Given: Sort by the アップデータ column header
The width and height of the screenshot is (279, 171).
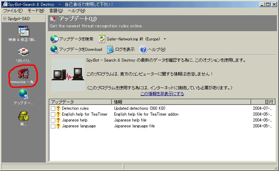Looking at the screenshot, I should [x=80, y=102].
